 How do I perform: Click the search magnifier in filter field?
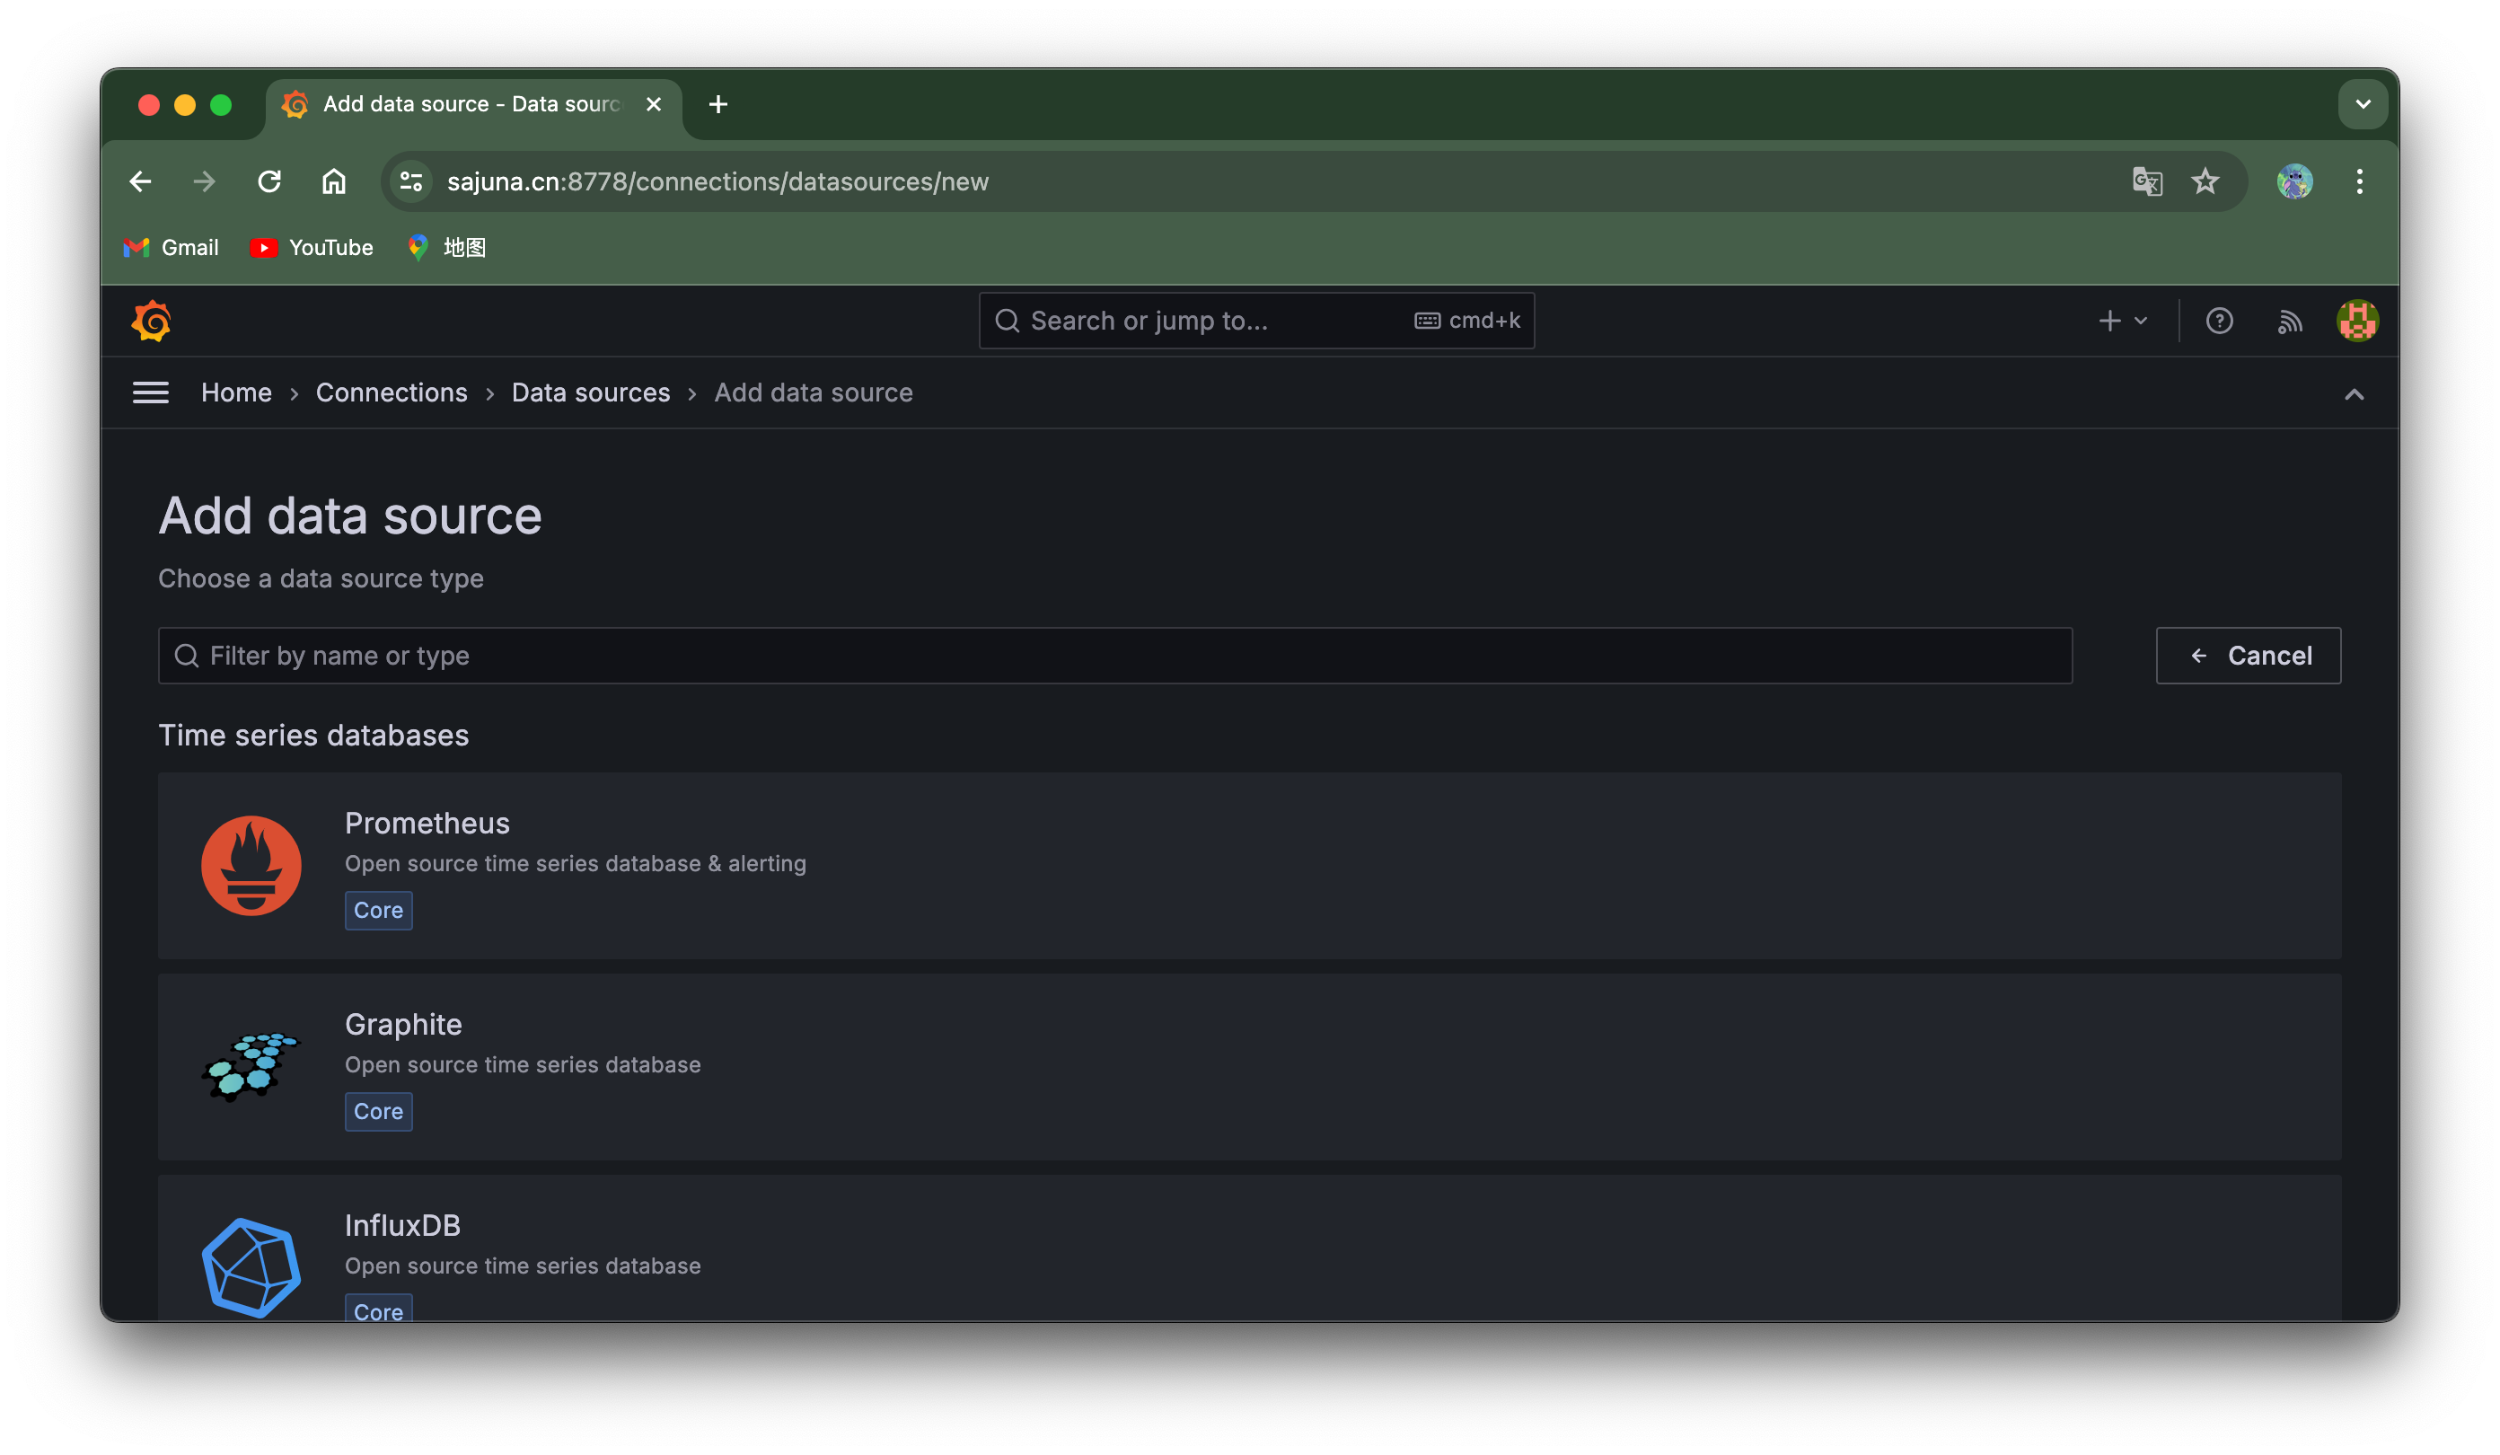tap(187, 655)
